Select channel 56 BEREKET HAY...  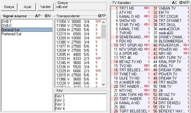tap(170, 111)
